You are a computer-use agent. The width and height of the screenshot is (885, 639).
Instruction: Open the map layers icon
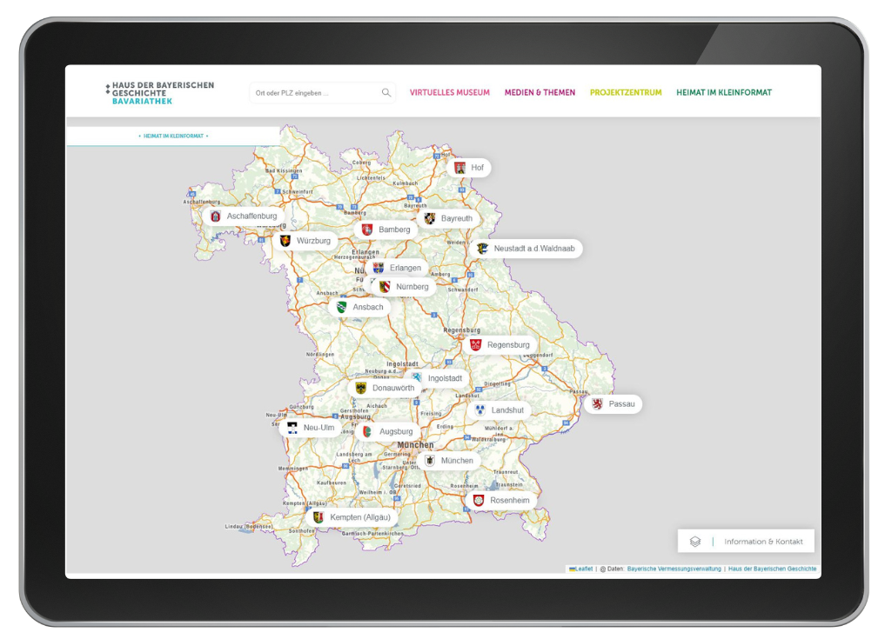(694, 542)
